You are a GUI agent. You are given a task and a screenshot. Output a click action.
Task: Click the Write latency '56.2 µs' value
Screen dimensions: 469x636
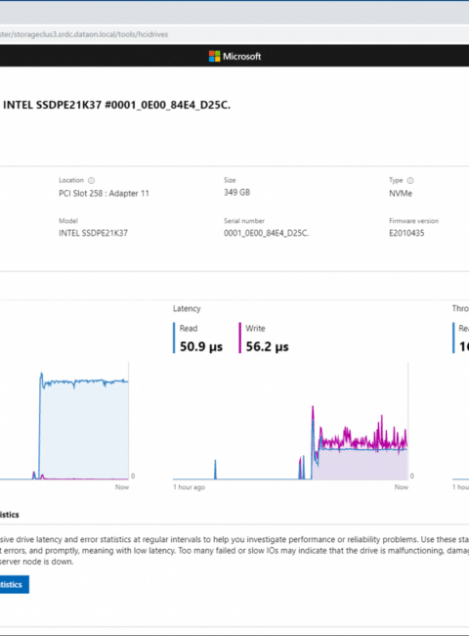pyautogui.click(x=268, y=346)
